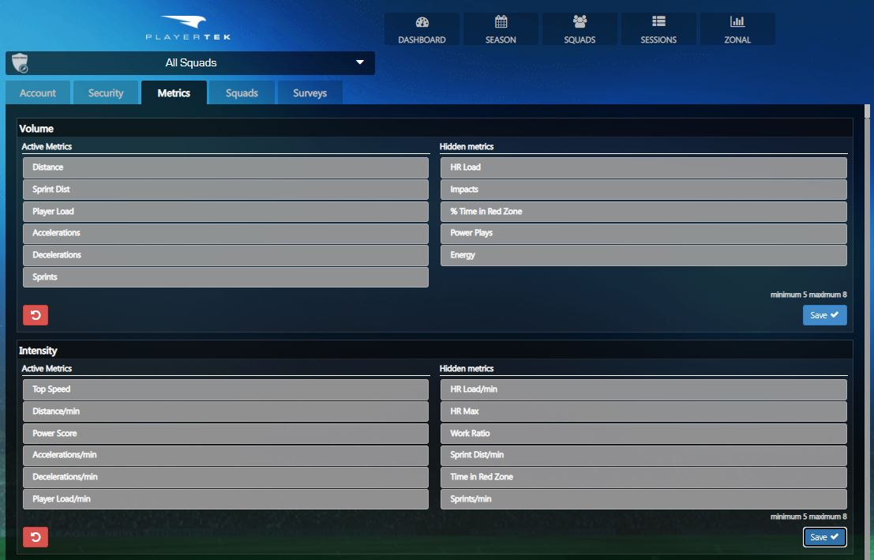
Task: Select the Sprint Dist active metric
Action: [x=226, y=190]
